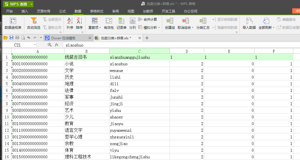This screenshot has height=160, width=300.
Task: Sort ascending (升序)
Action: click(70, 23)
